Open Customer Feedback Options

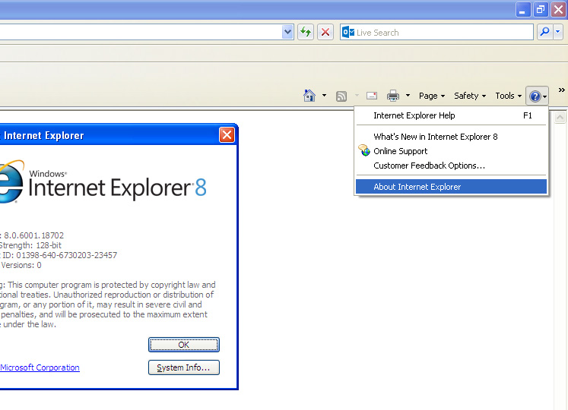click(x=451, y=166)
